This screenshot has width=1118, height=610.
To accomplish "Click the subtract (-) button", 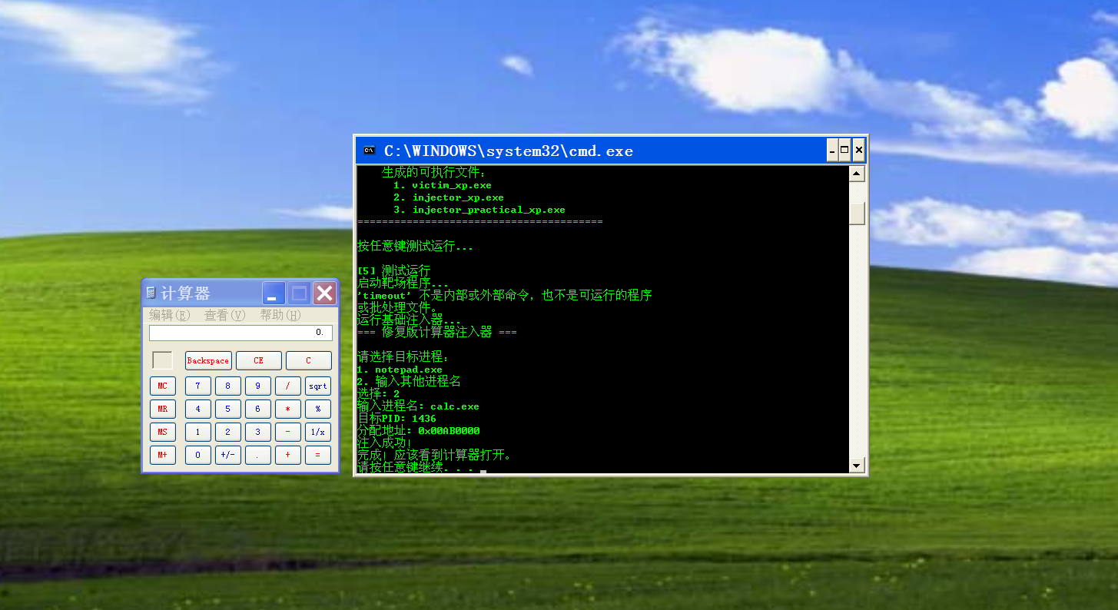I will click(x=288, y=432).
